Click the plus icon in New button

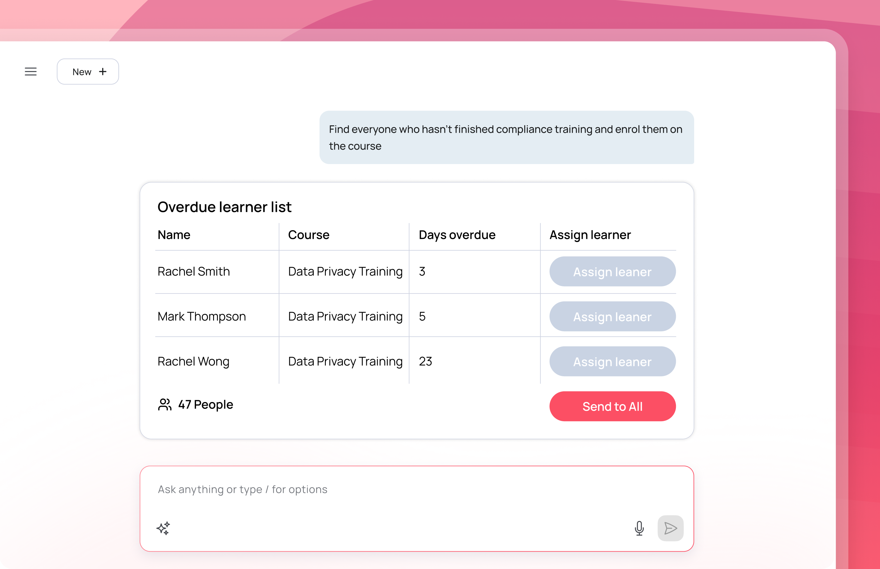103,72
